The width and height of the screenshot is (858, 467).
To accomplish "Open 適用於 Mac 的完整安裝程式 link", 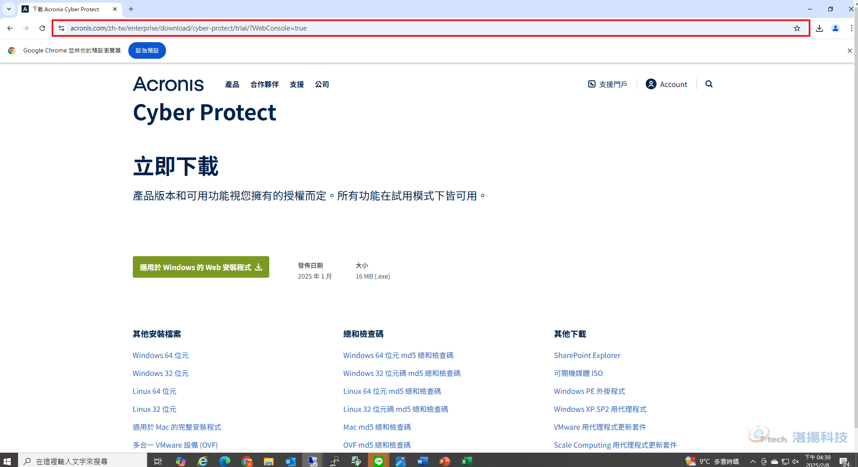I will pyautogui.click(x=177, y=427).
